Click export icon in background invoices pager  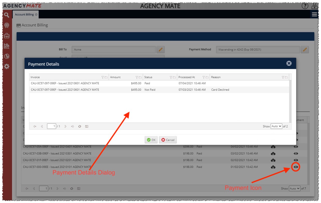[79, 188]
